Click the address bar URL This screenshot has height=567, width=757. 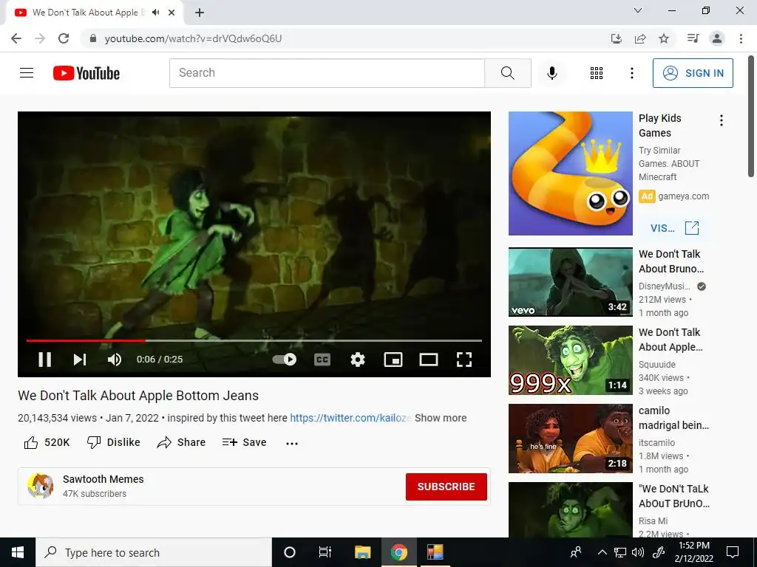193,38
